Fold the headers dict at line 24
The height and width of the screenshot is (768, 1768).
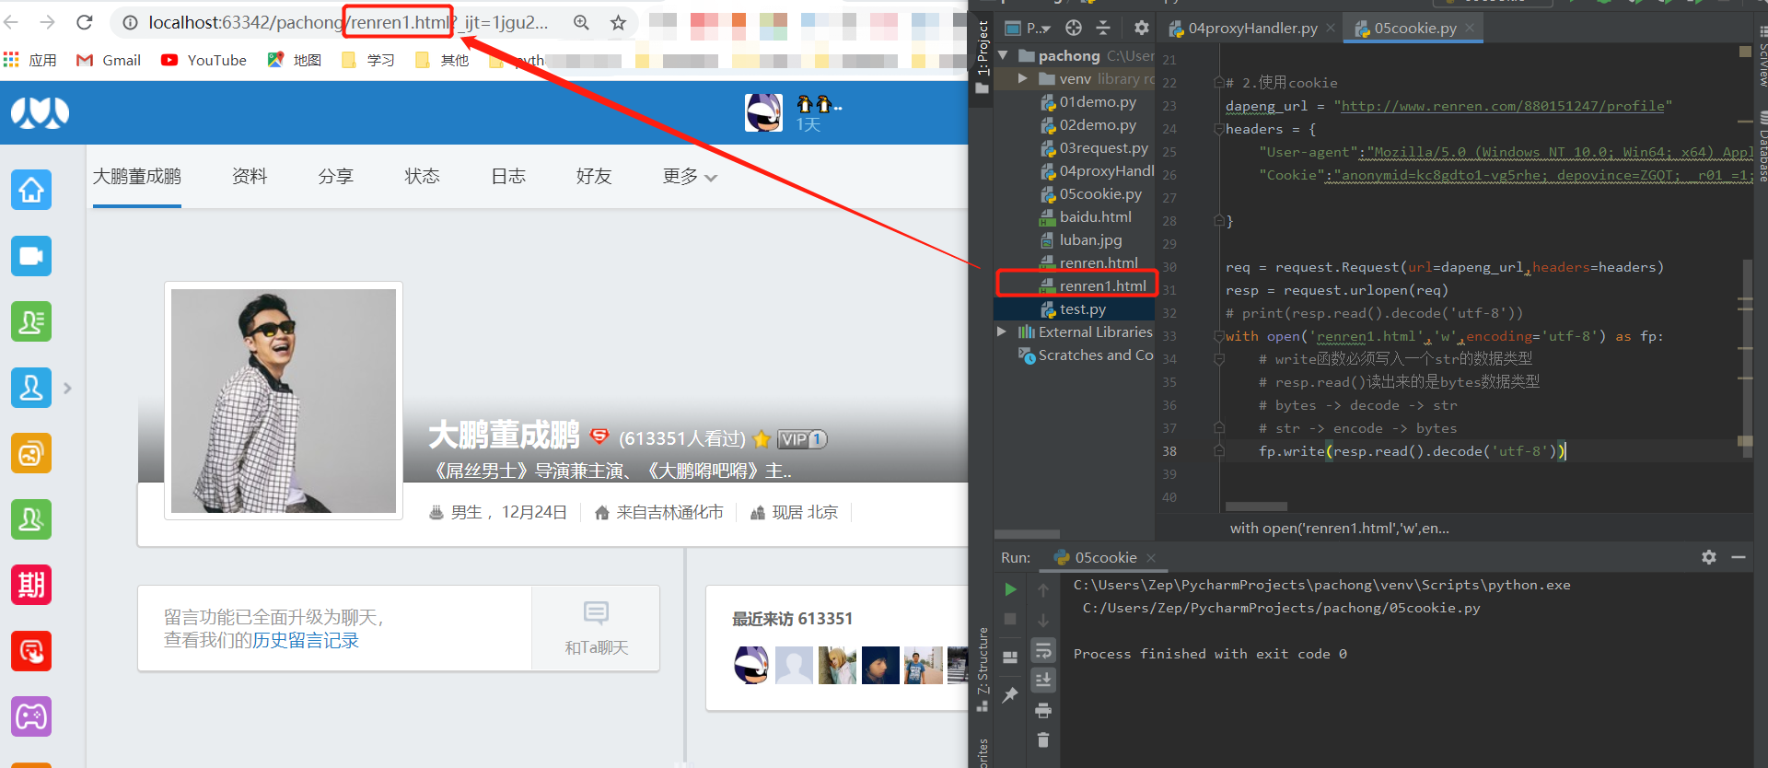[1218, 129]
